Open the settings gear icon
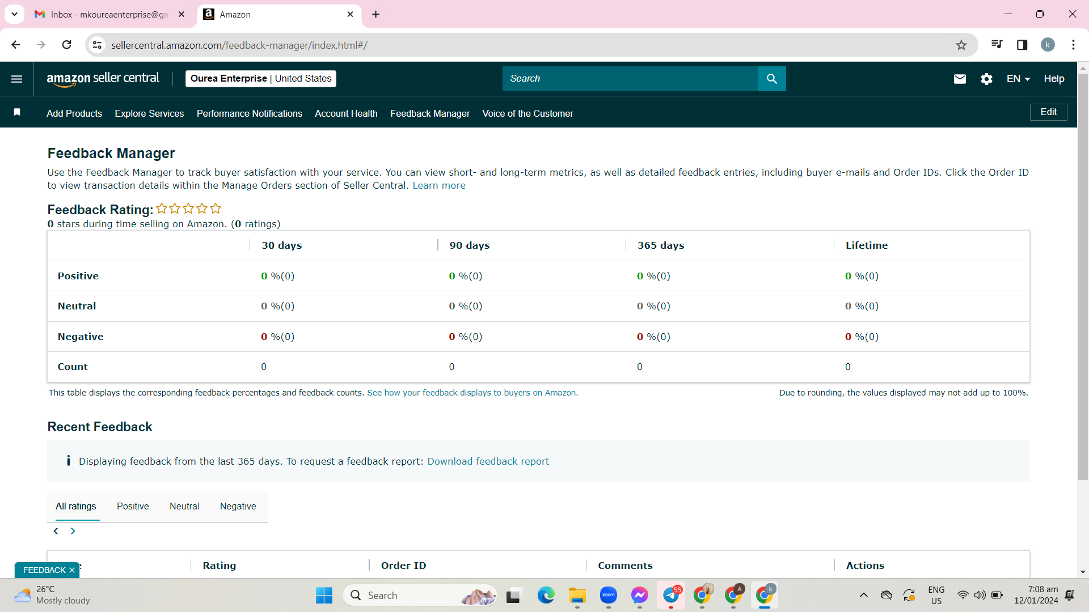 pos(986,79)
